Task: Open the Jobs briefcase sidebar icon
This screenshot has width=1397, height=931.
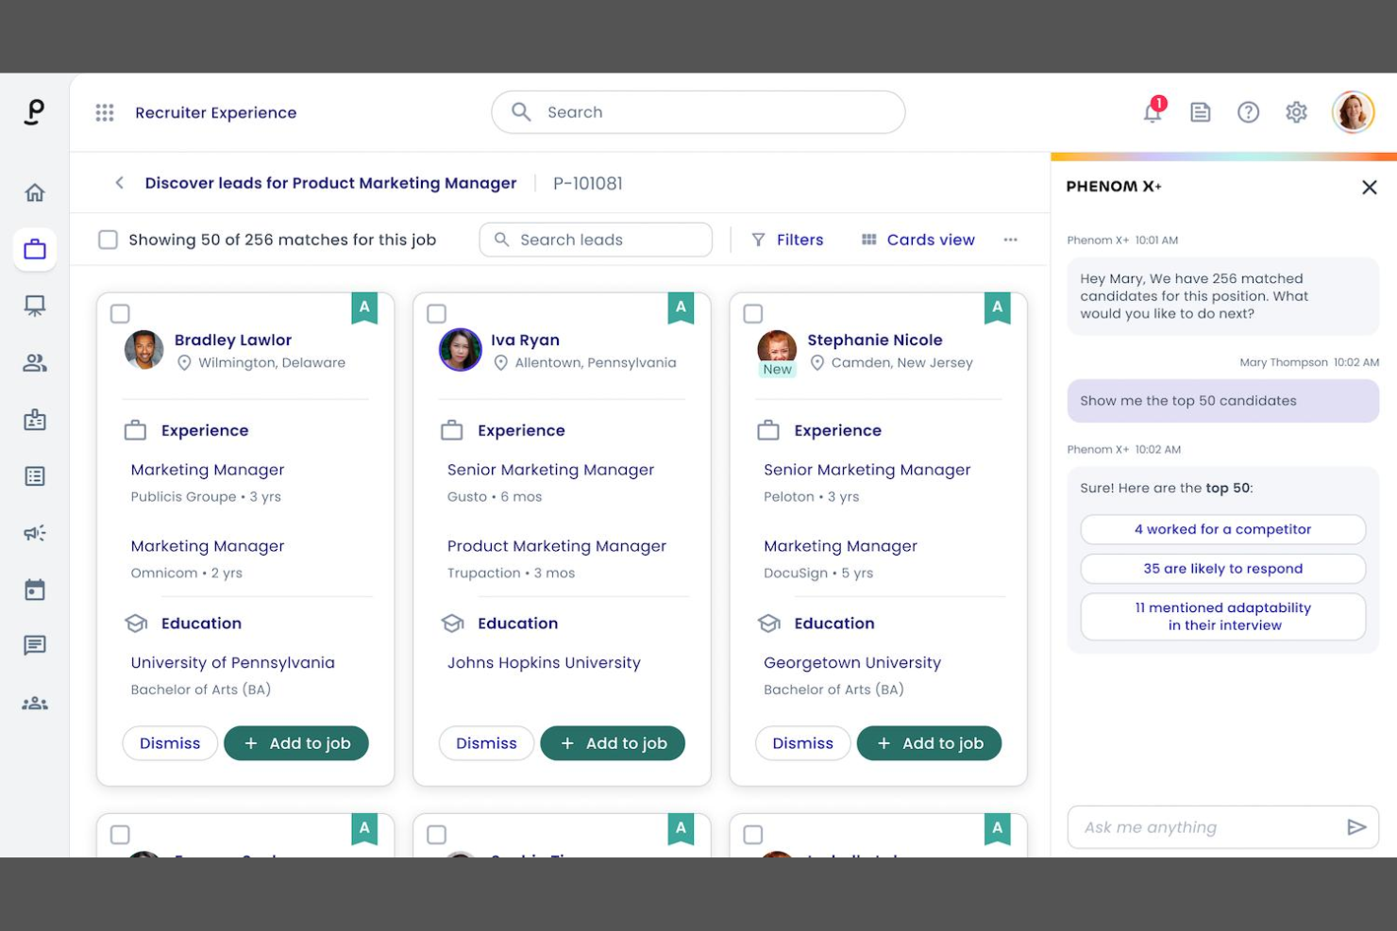Action: point(35,249)
